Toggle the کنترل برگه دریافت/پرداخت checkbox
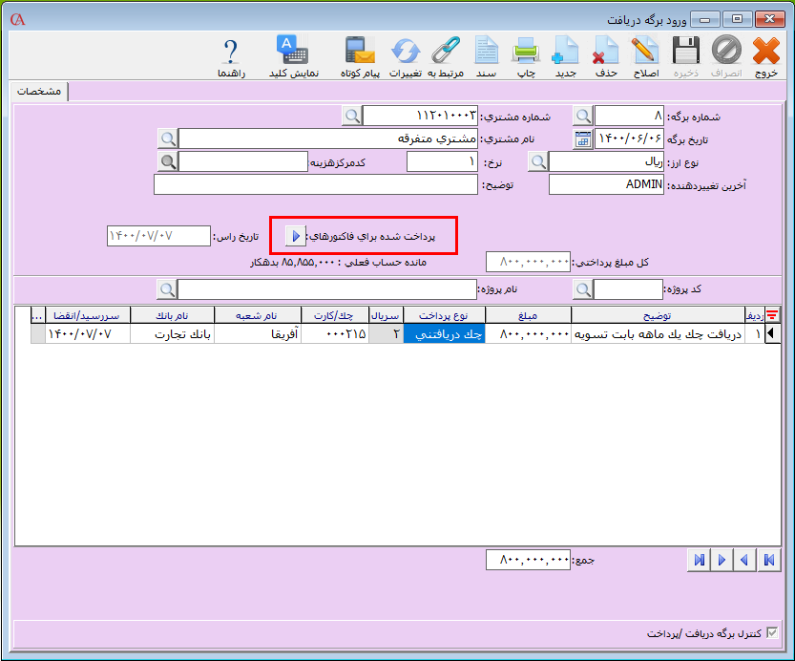 pos(773,632)
